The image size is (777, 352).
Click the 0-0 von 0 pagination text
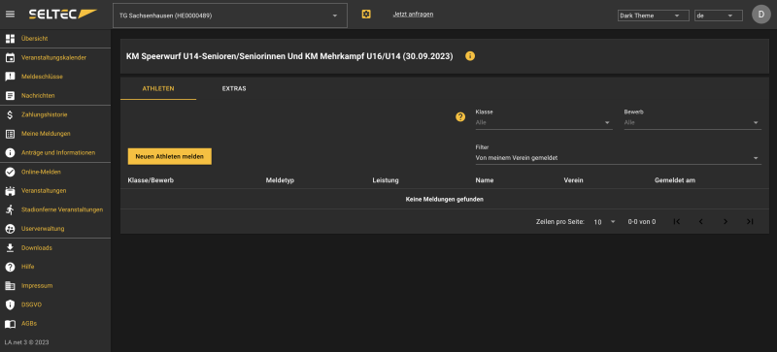pyautogui.click(x=642, y=222)
